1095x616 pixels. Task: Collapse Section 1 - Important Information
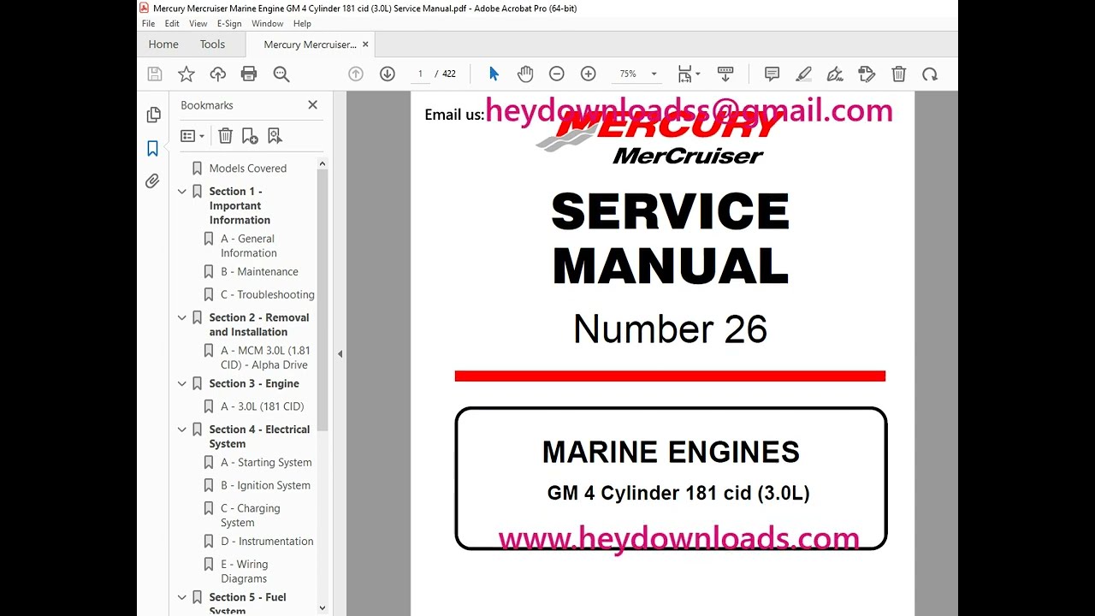pyautogui.click(x=182, y=192)
